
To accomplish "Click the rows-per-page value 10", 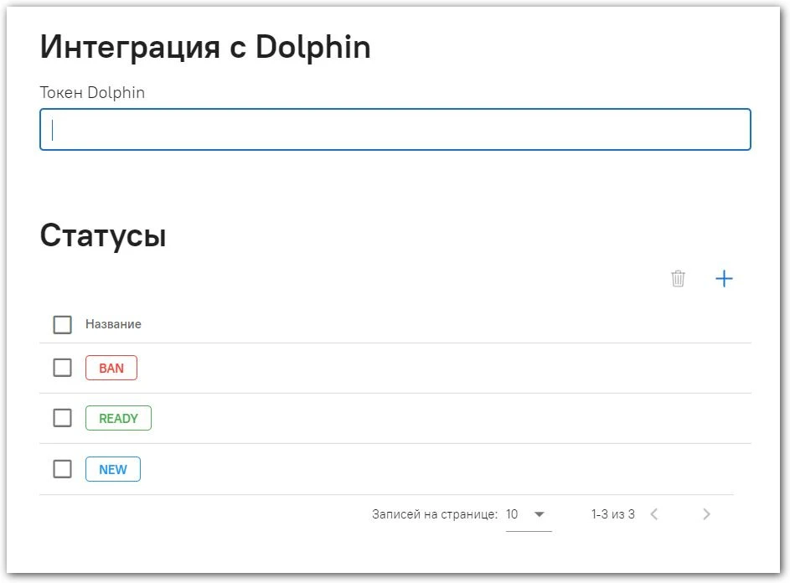I will point(512,514).
